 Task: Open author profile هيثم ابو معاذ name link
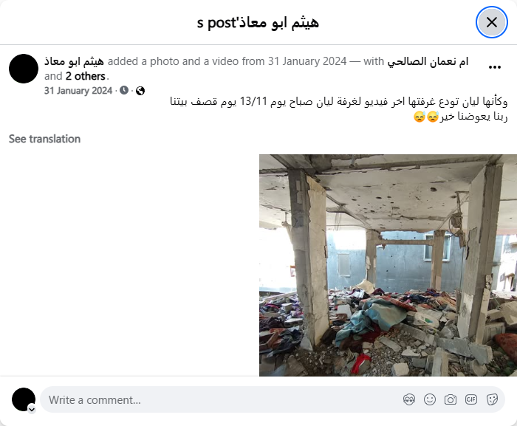pyautogui.click(x=74, y=61)
